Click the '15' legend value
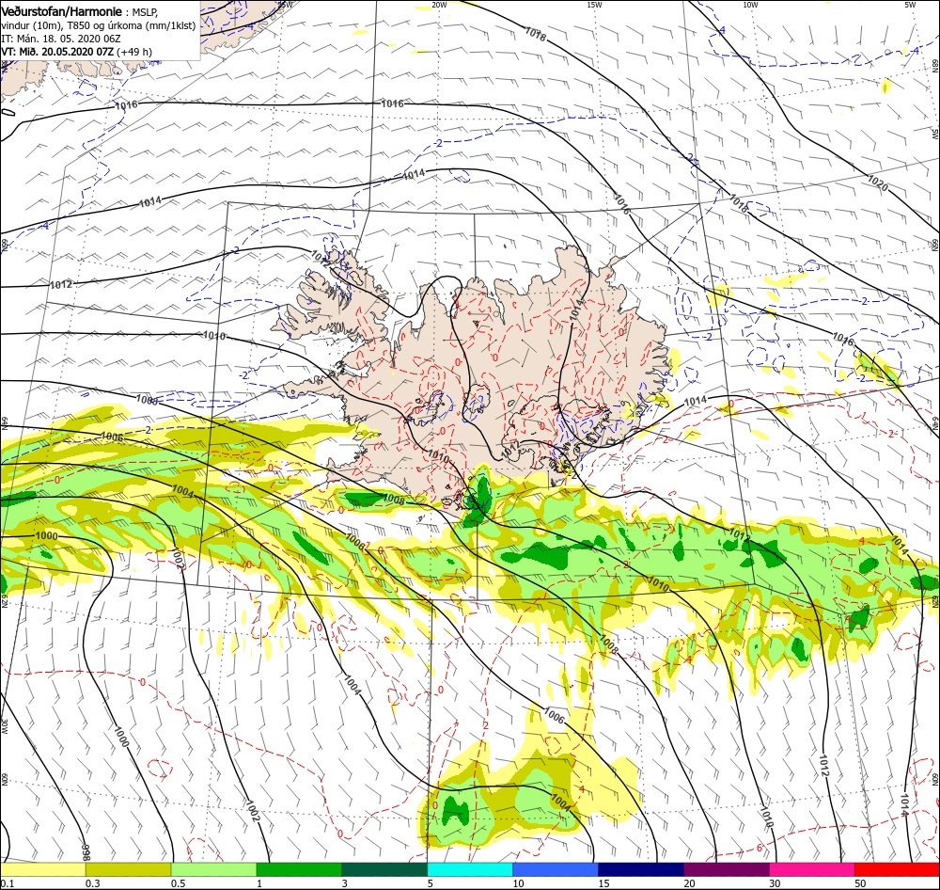Image resolution: width=940 pixels, height=890 pixels. point(604,883)
